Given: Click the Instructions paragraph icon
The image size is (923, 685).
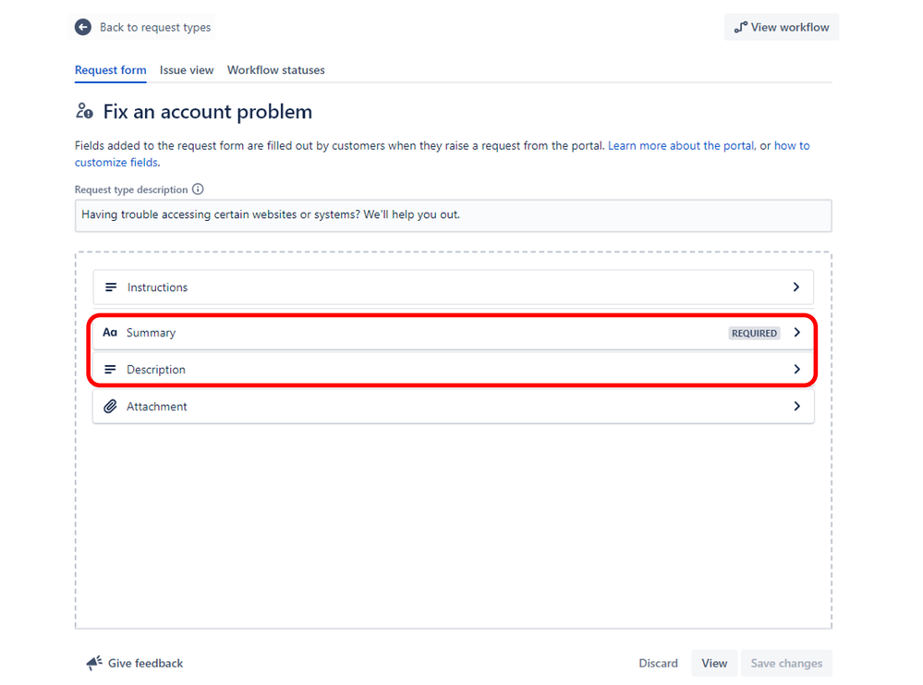Looking at the screenshot, I should (111, 287).
